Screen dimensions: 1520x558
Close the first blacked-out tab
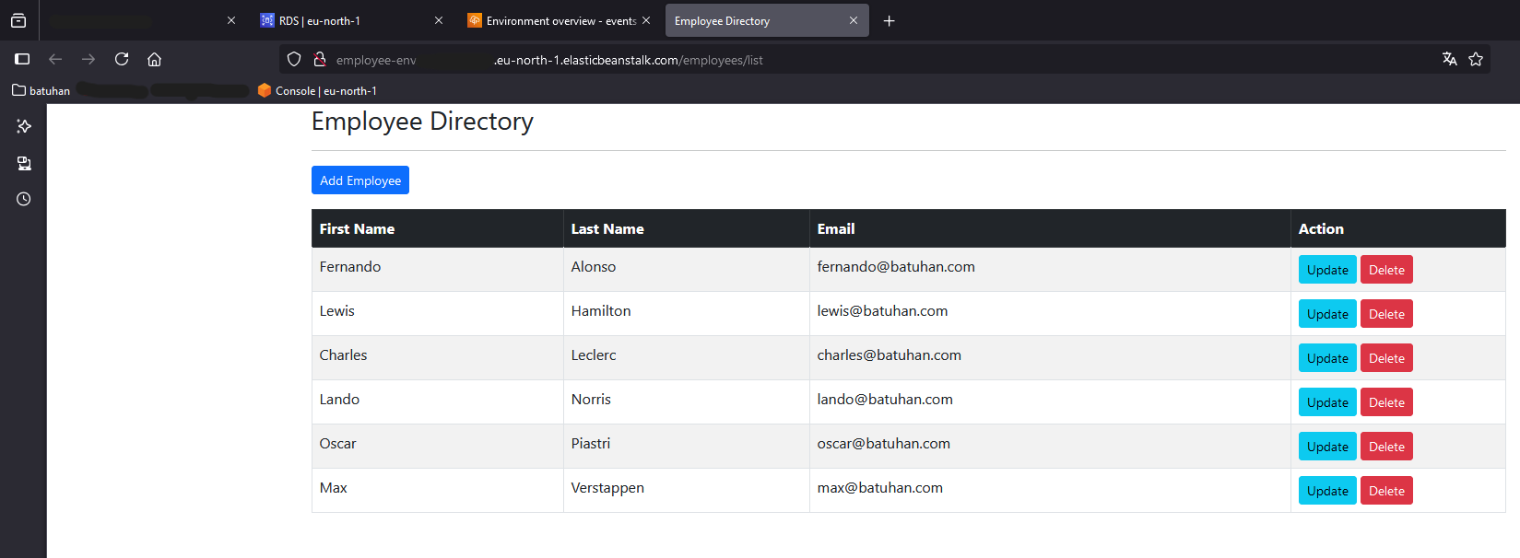tap(231, 20)
